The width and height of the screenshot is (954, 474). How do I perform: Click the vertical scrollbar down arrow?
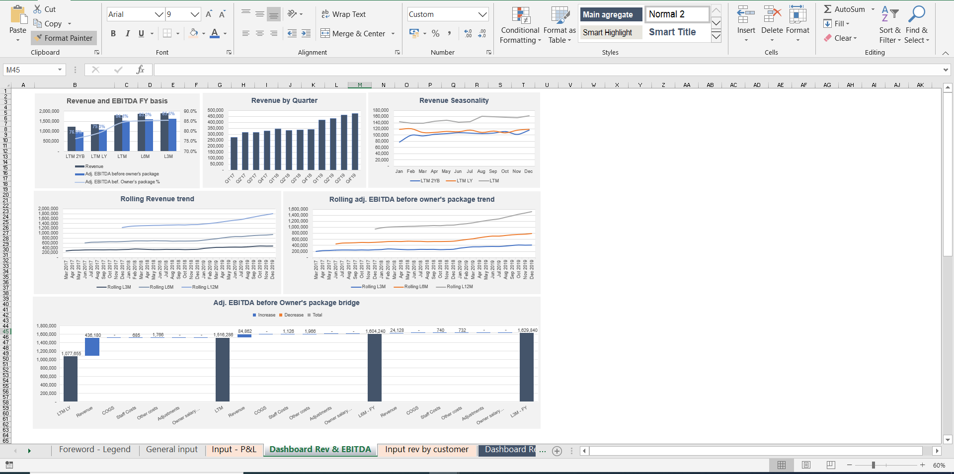[x=948, y=439]
